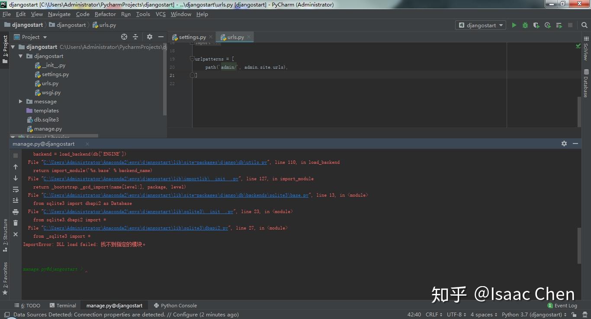
Task: Click the Configure link in the status bar
Action: pos(184,314)
